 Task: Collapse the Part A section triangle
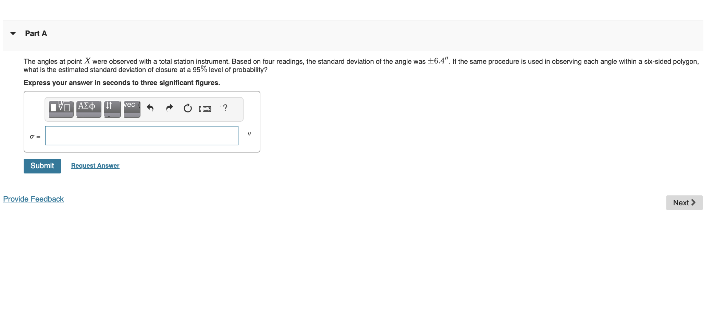click(x=12, y=33)
